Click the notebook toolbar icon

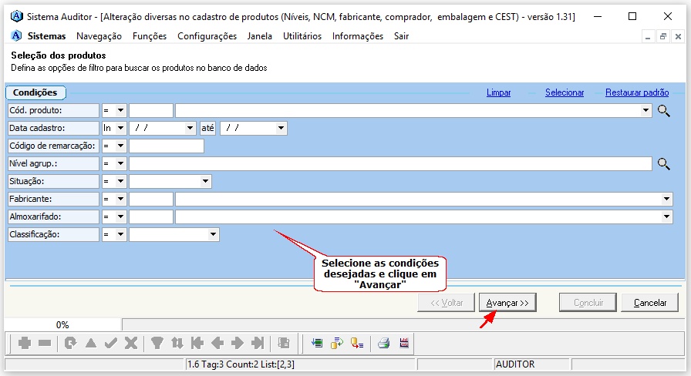click(284, 343)
